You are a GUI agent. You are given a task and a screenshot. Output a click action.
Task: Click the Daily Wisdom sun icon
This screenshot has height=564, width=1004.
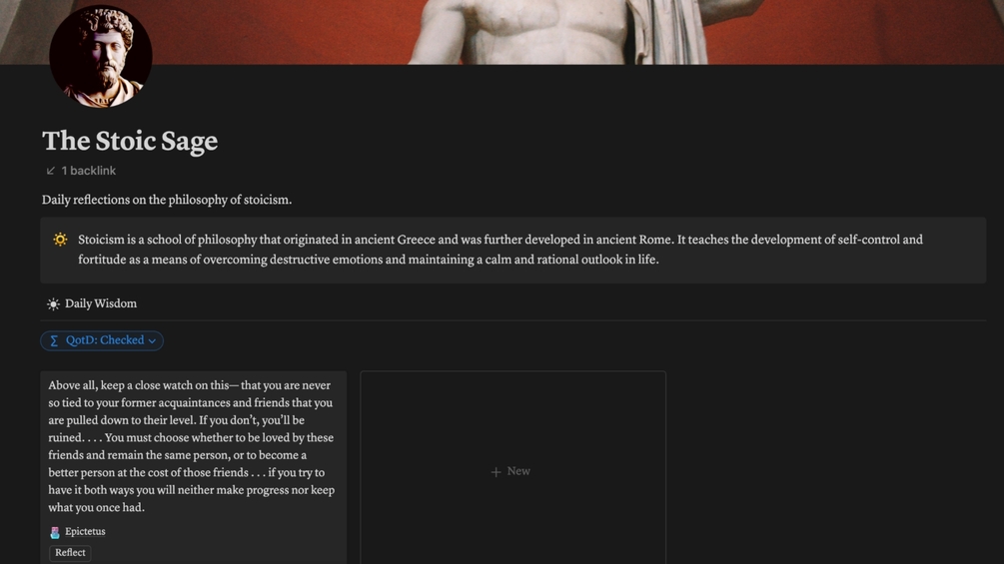click(x=53, y=304)
